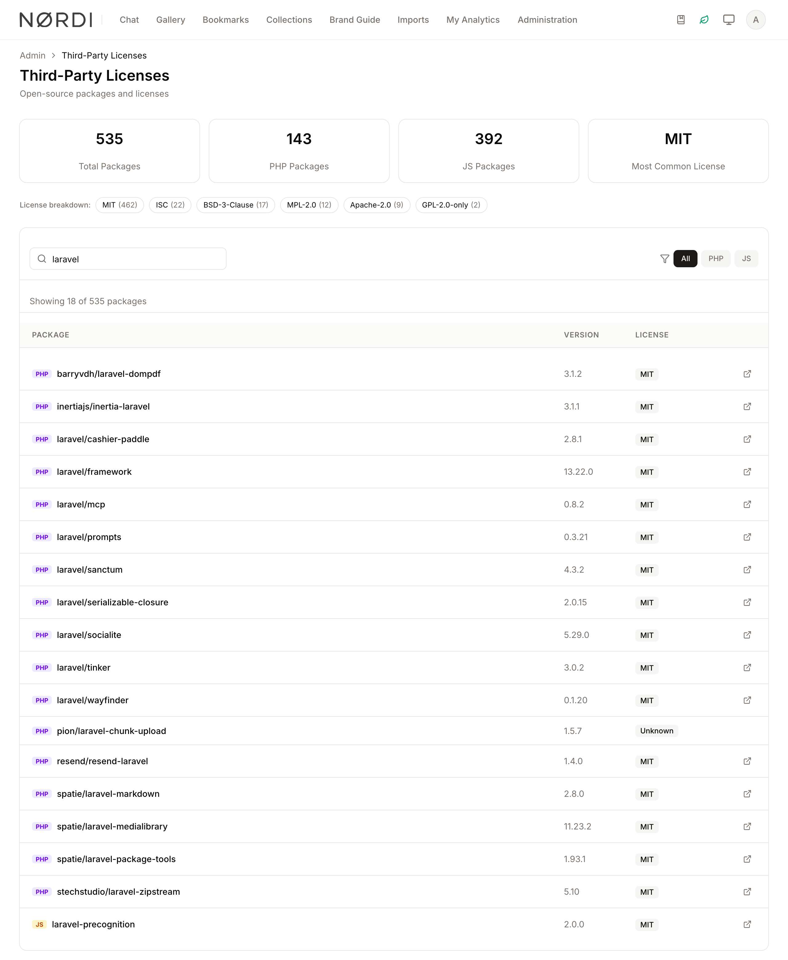
Task: Open external link for laravel/sanctum
Action: point(747,570)
